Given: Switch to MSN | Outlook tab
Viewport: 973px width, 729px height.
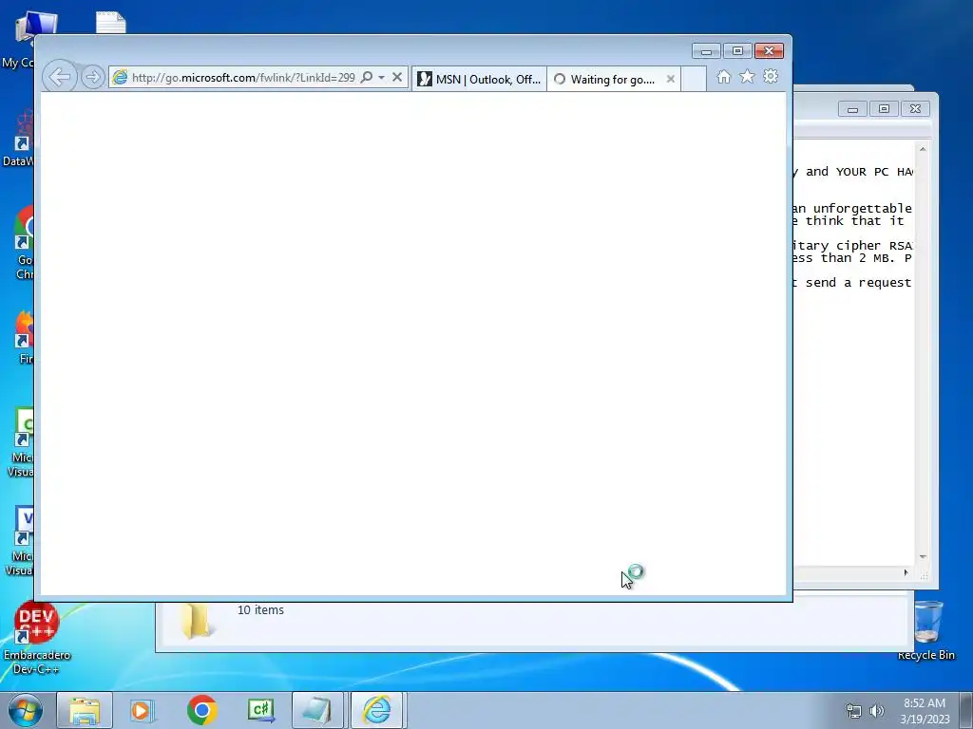Looking at the screenshot, I should click(x=479, y=80).
